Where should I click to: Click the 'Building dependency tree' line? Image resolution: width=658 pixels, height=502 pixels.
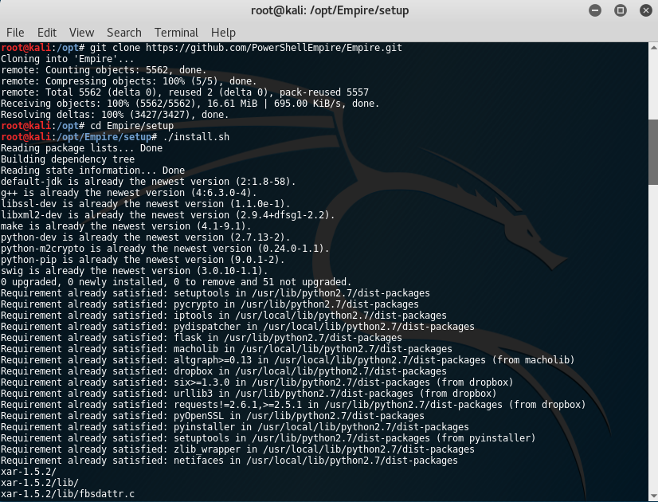[x=68, y=159]
